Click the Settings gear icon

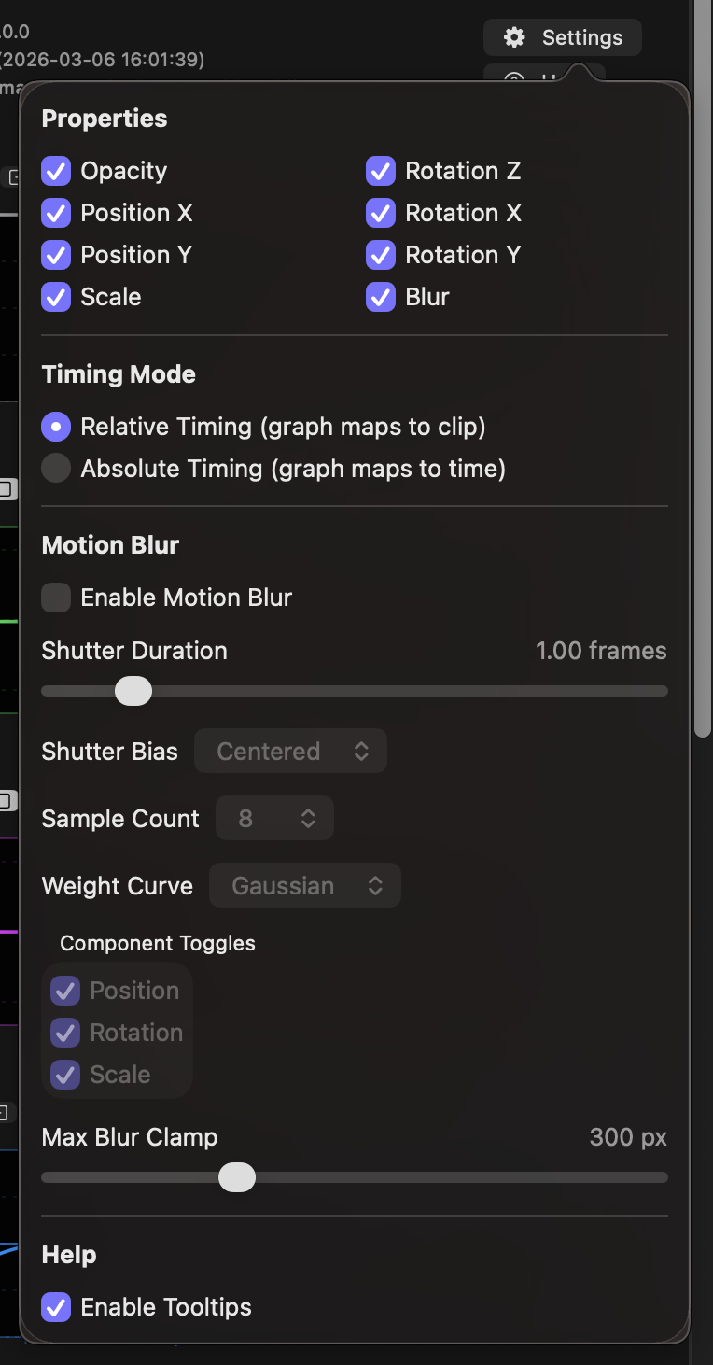514,37
